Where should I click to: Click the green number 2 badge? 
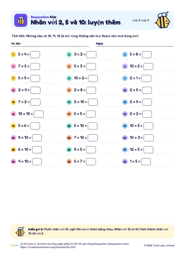pyautogui.click(x=69, y=55)
